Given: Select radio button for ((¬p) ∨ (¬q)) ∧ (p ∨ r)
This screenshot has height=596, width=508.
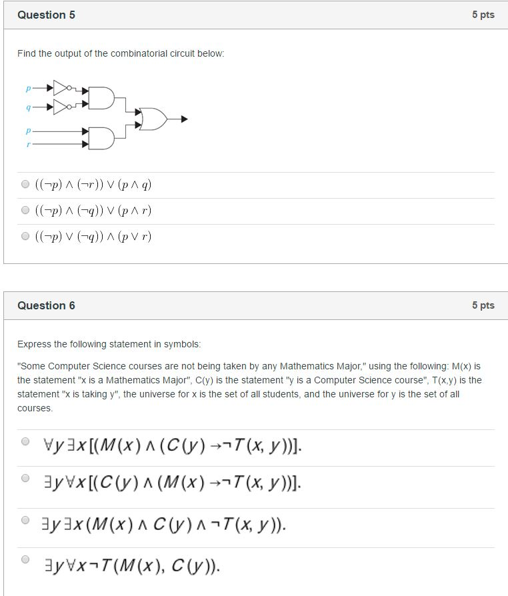Looking at the screenshot, I should [x=25, y=236].
